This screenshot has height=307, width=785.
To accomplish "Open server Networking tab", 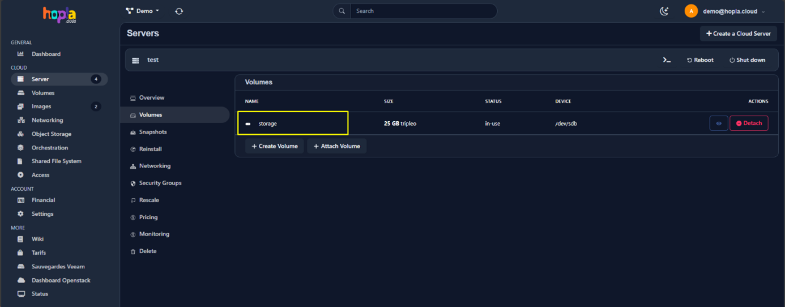I will [x=155, y=166].
